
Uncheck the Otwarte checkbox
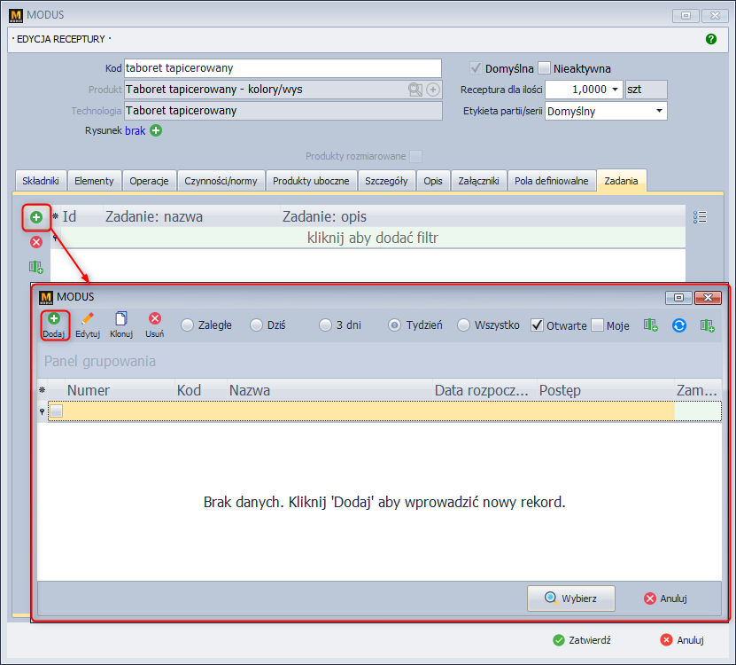tap(537, 325)
